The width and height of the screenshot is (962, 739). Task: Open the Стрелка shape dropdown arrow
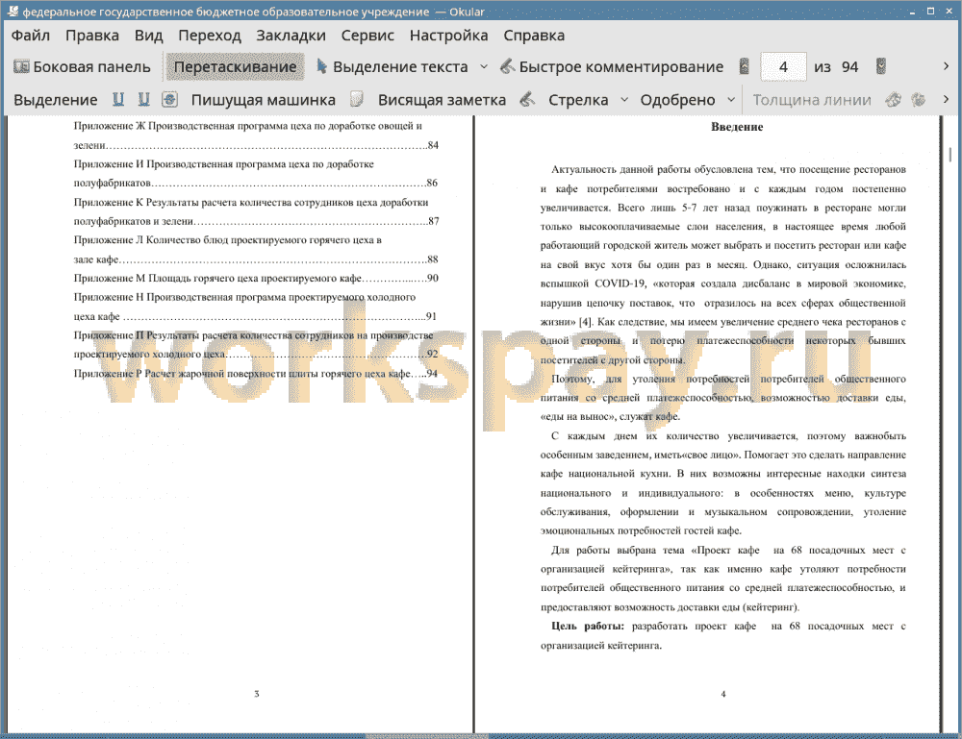[x=624, y=99]
